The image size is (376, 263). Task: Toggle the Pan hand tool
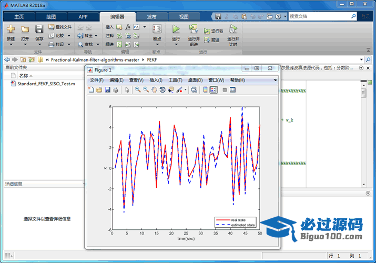pyautogui.click(x=154, y=89)
